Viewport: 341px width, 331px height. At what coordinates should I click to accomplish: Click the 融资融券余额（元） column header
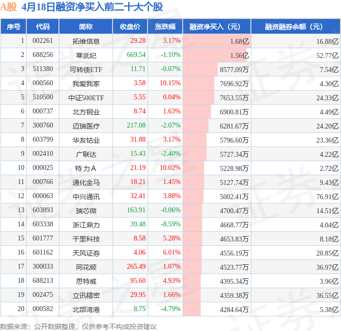coord(296,26)
